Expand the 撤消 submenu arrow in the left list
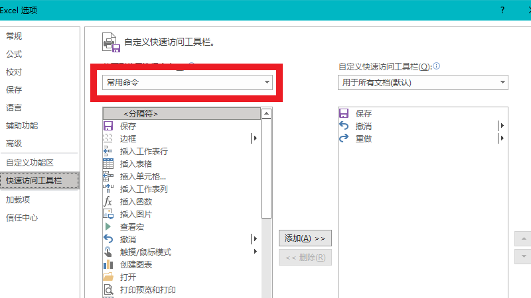The width and height of the screenshot is (531, 298). coord(254,239)
